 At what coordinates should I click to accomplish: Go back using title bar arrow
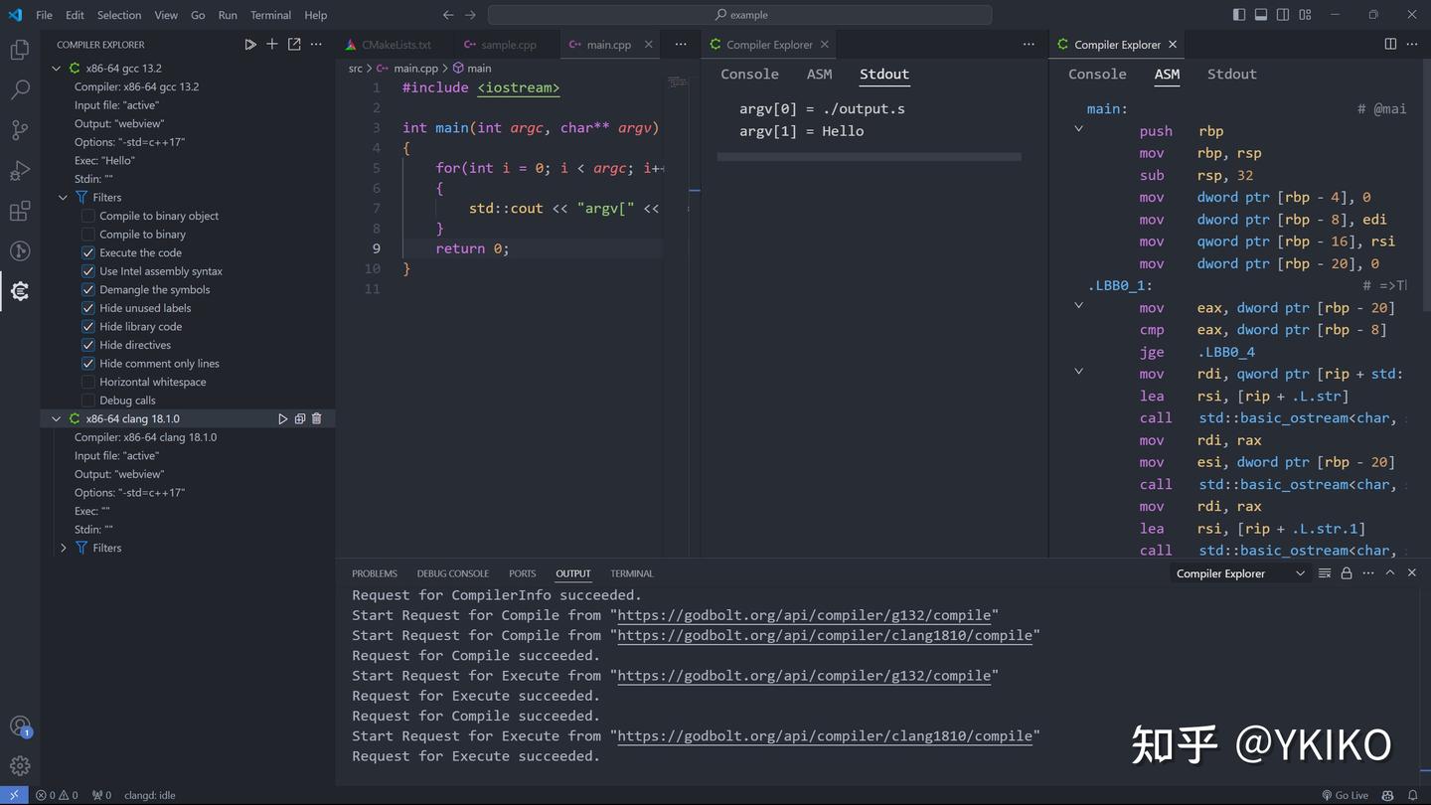448,15
